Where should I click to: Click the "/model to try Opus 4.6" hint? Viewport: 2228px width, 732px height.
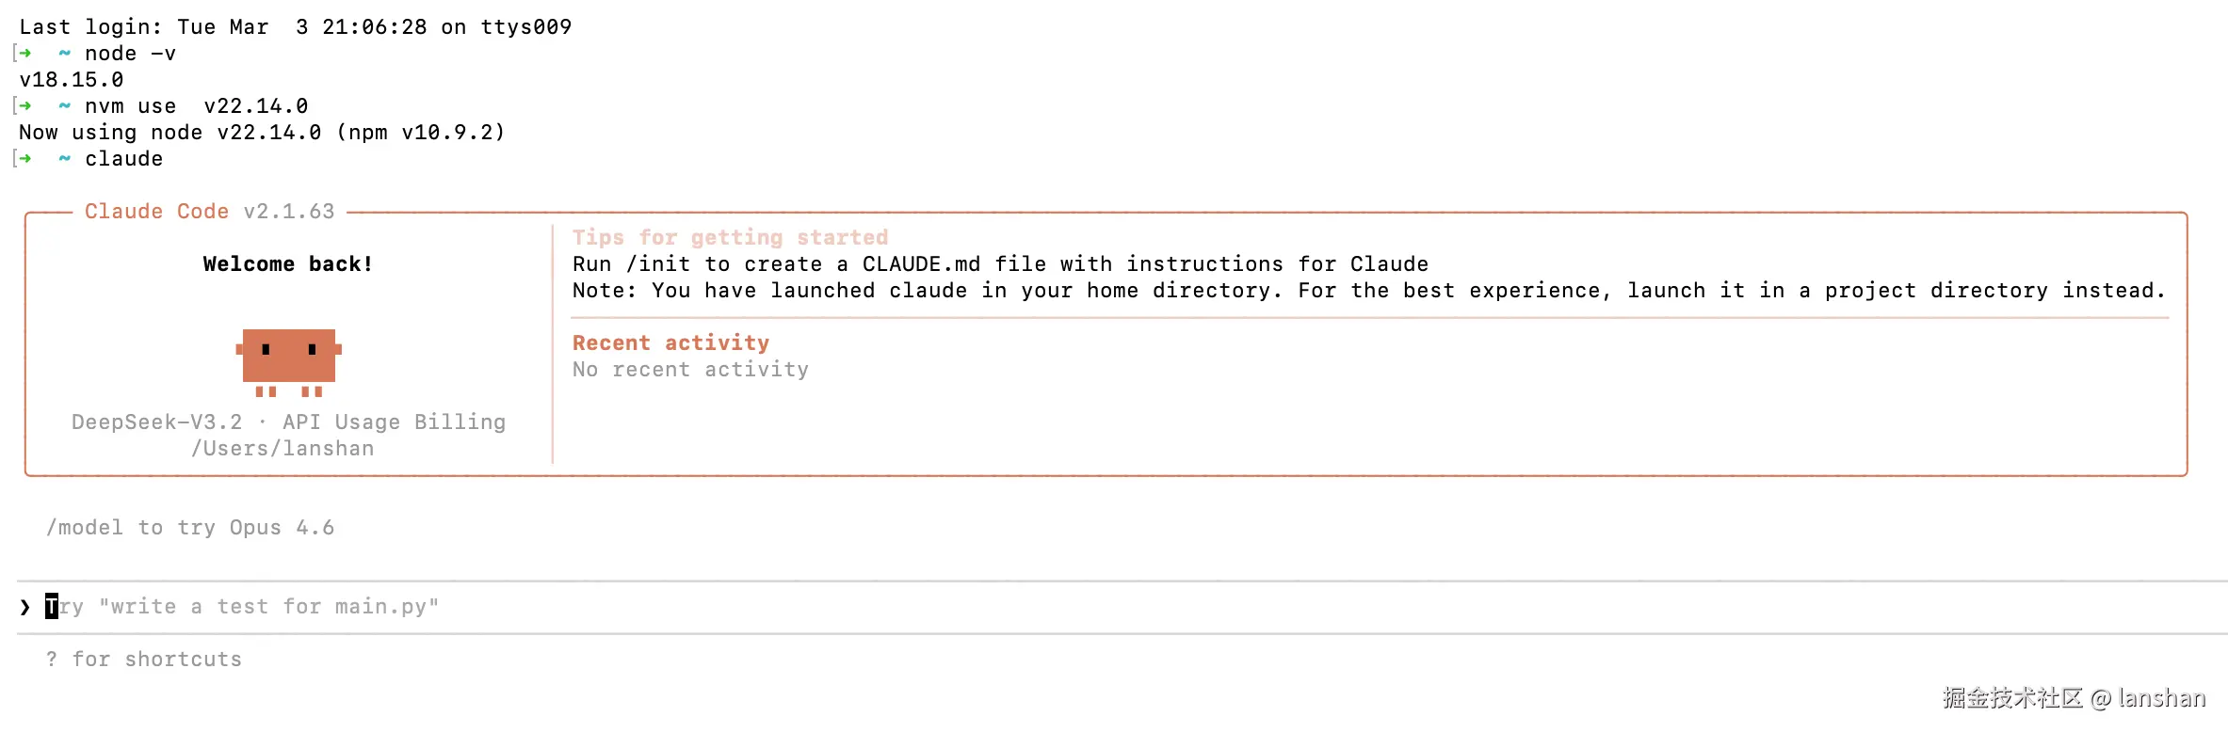[x=190, y=528]
